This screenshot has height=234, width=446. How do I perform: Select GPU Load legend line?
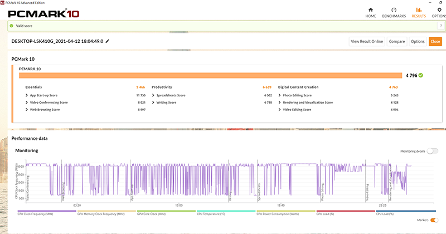pos(345,212)
